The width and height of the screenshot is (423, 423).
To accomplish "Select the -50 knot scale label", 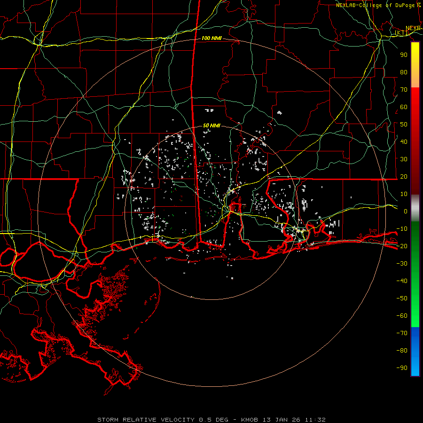I will pyautogui.click(x=402, y=298).
